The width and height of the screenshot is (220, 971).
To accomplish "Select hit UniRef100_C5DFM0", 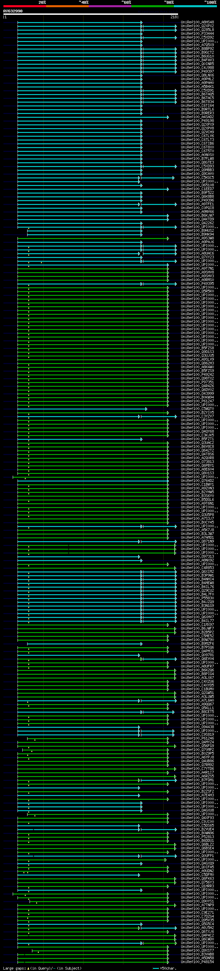I will (x=197, y=875).
